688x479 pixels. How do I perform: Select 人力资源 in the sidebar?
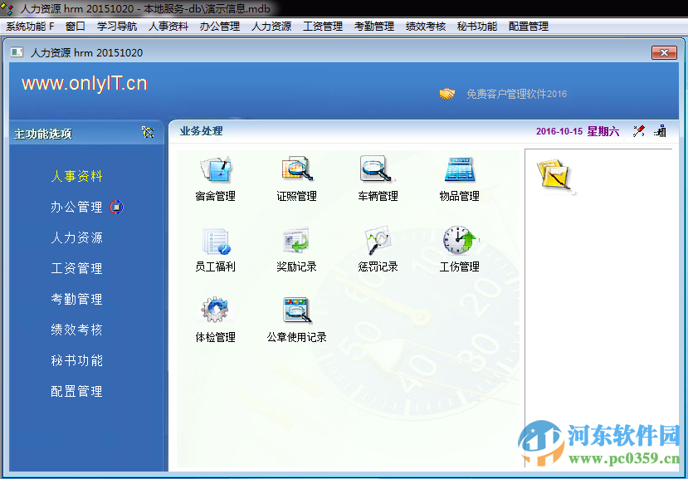77,237
